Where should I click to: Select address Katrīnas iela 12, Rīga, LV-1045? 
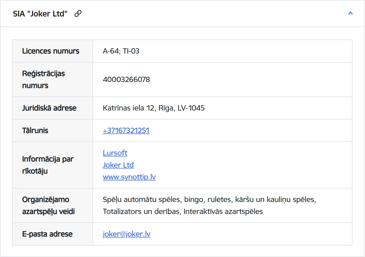(154, 108)
